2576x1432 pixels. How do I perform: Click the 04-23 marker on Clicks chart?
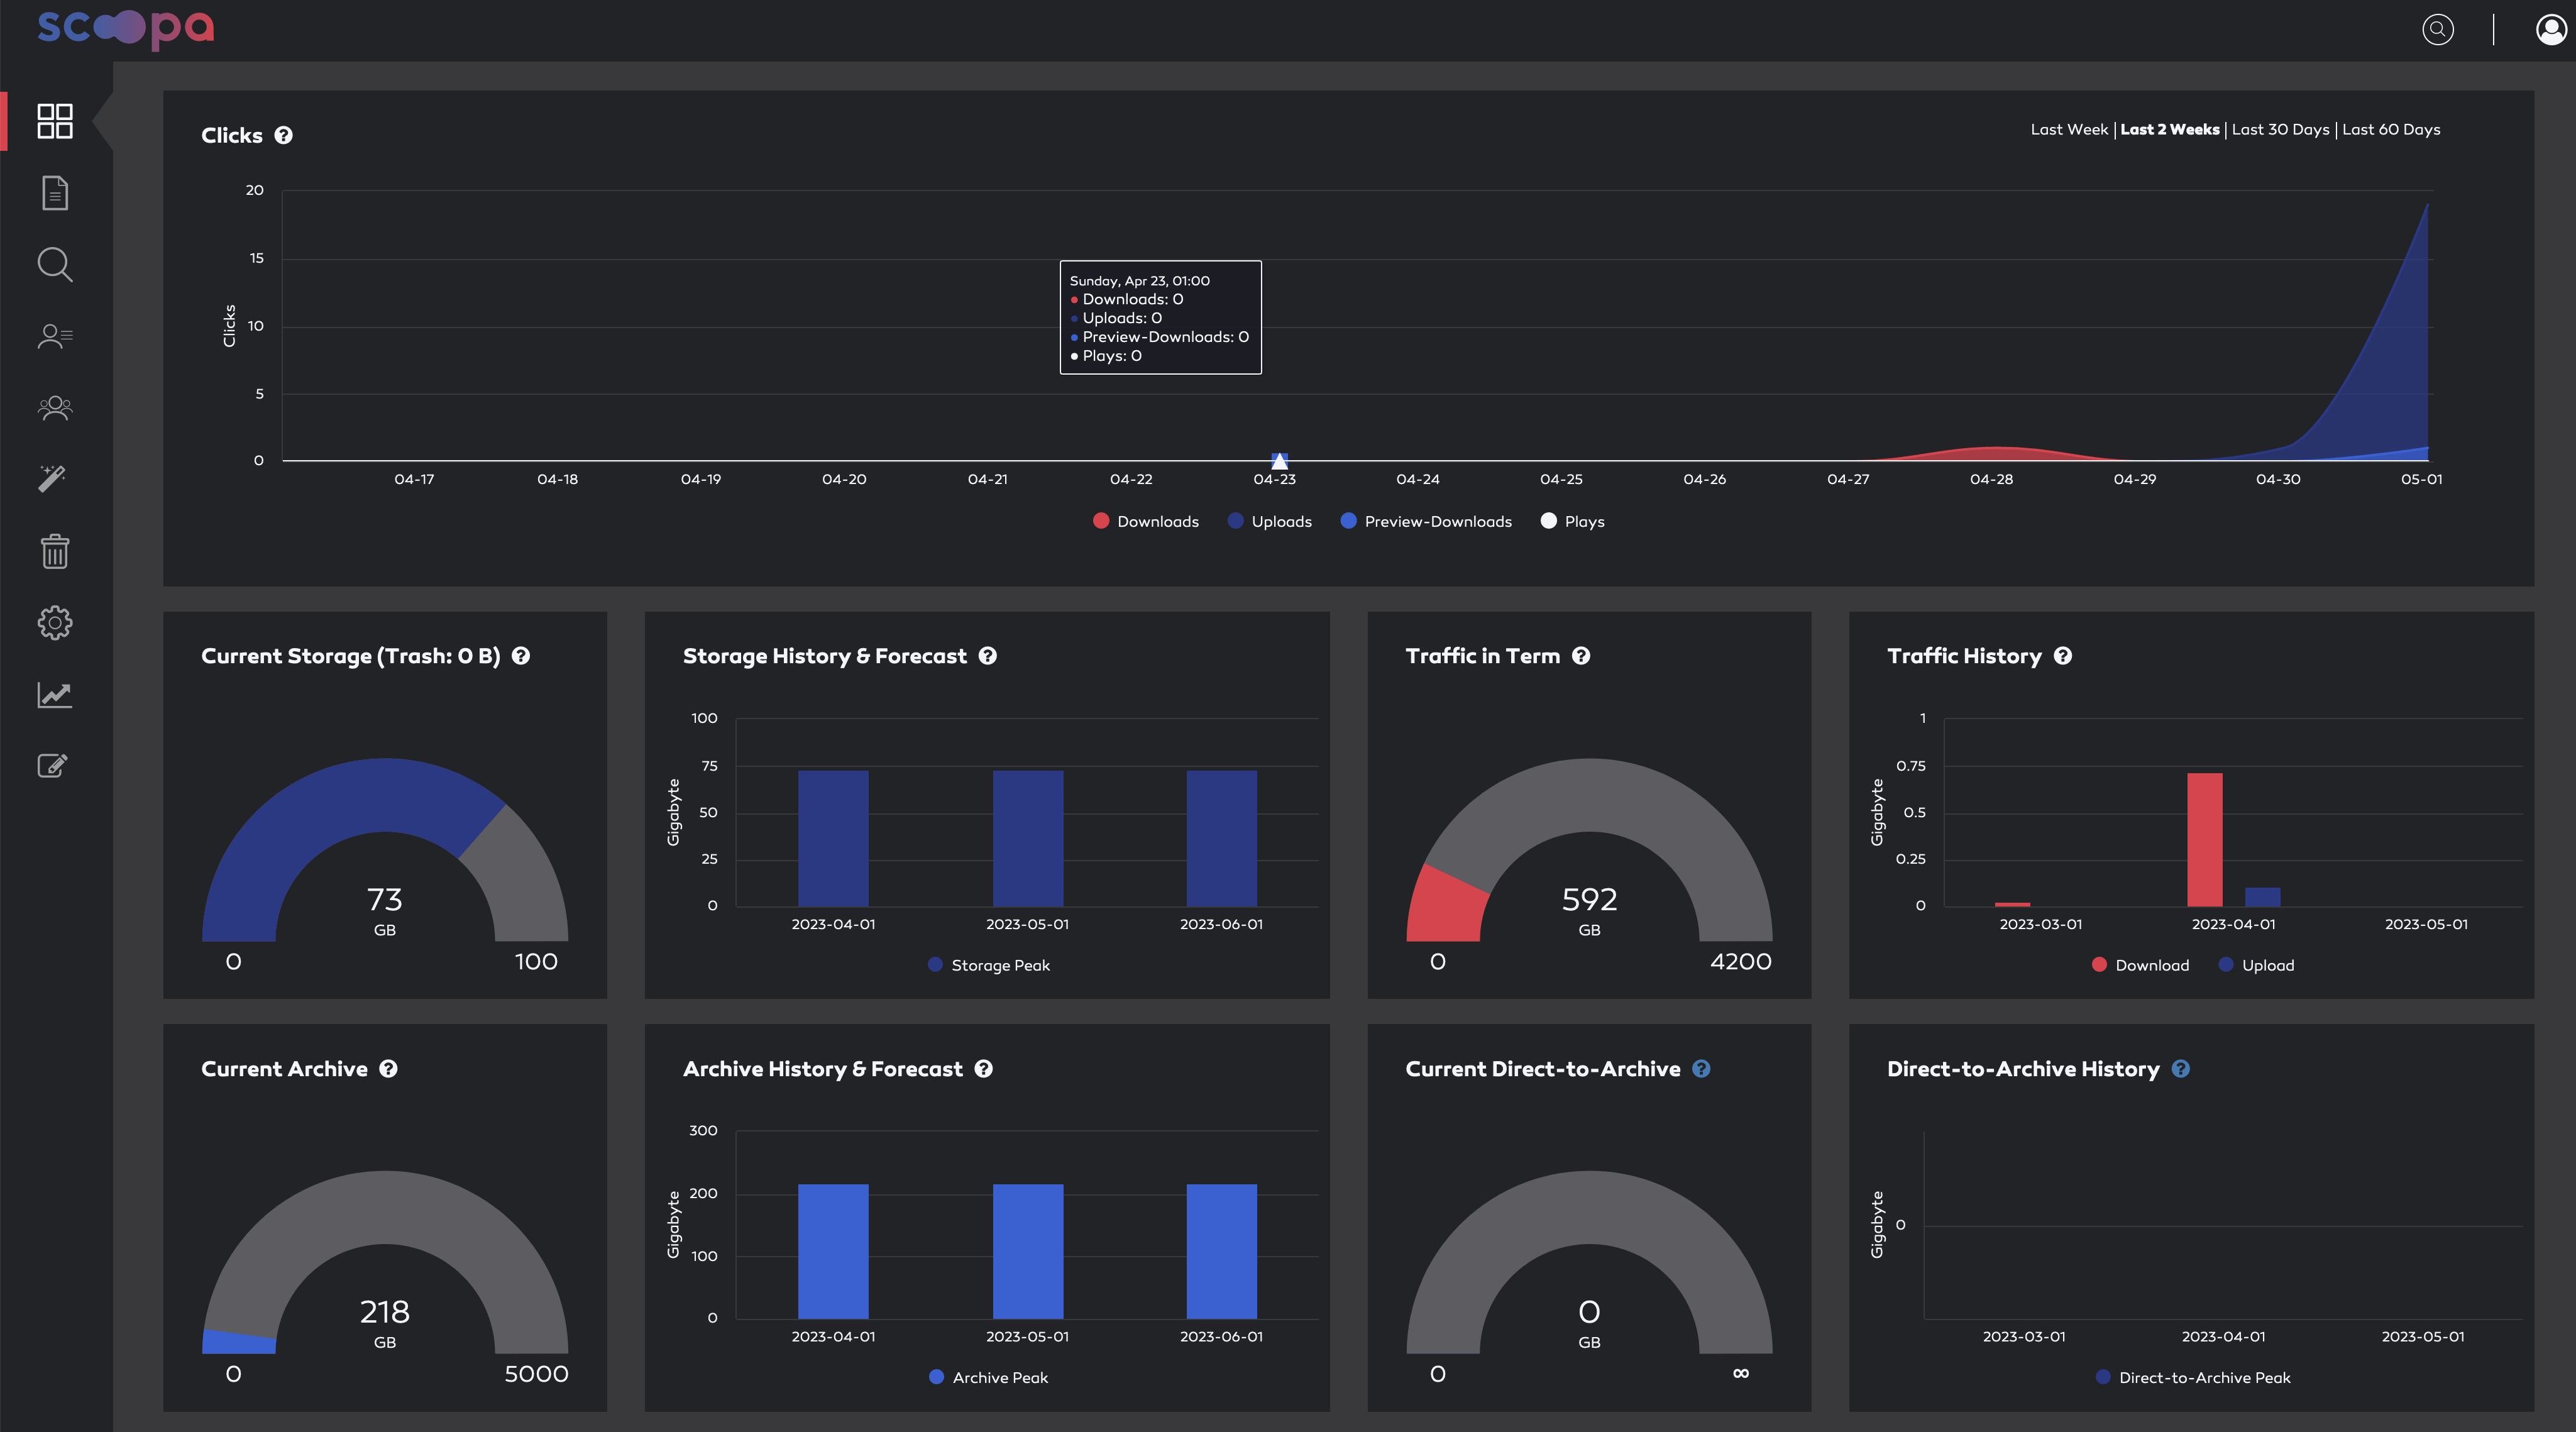click(x=1279, y=461)
